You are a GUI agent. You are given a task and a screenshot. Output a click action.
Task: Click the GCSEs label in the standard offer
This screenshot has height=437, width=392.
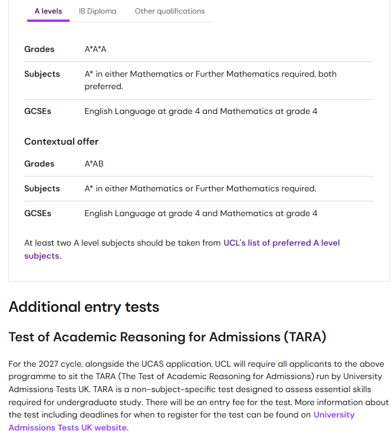(38, 112)
